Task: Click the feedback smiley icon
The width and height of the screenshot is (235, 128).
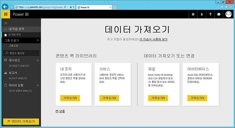Action: [x=219, y=14]
